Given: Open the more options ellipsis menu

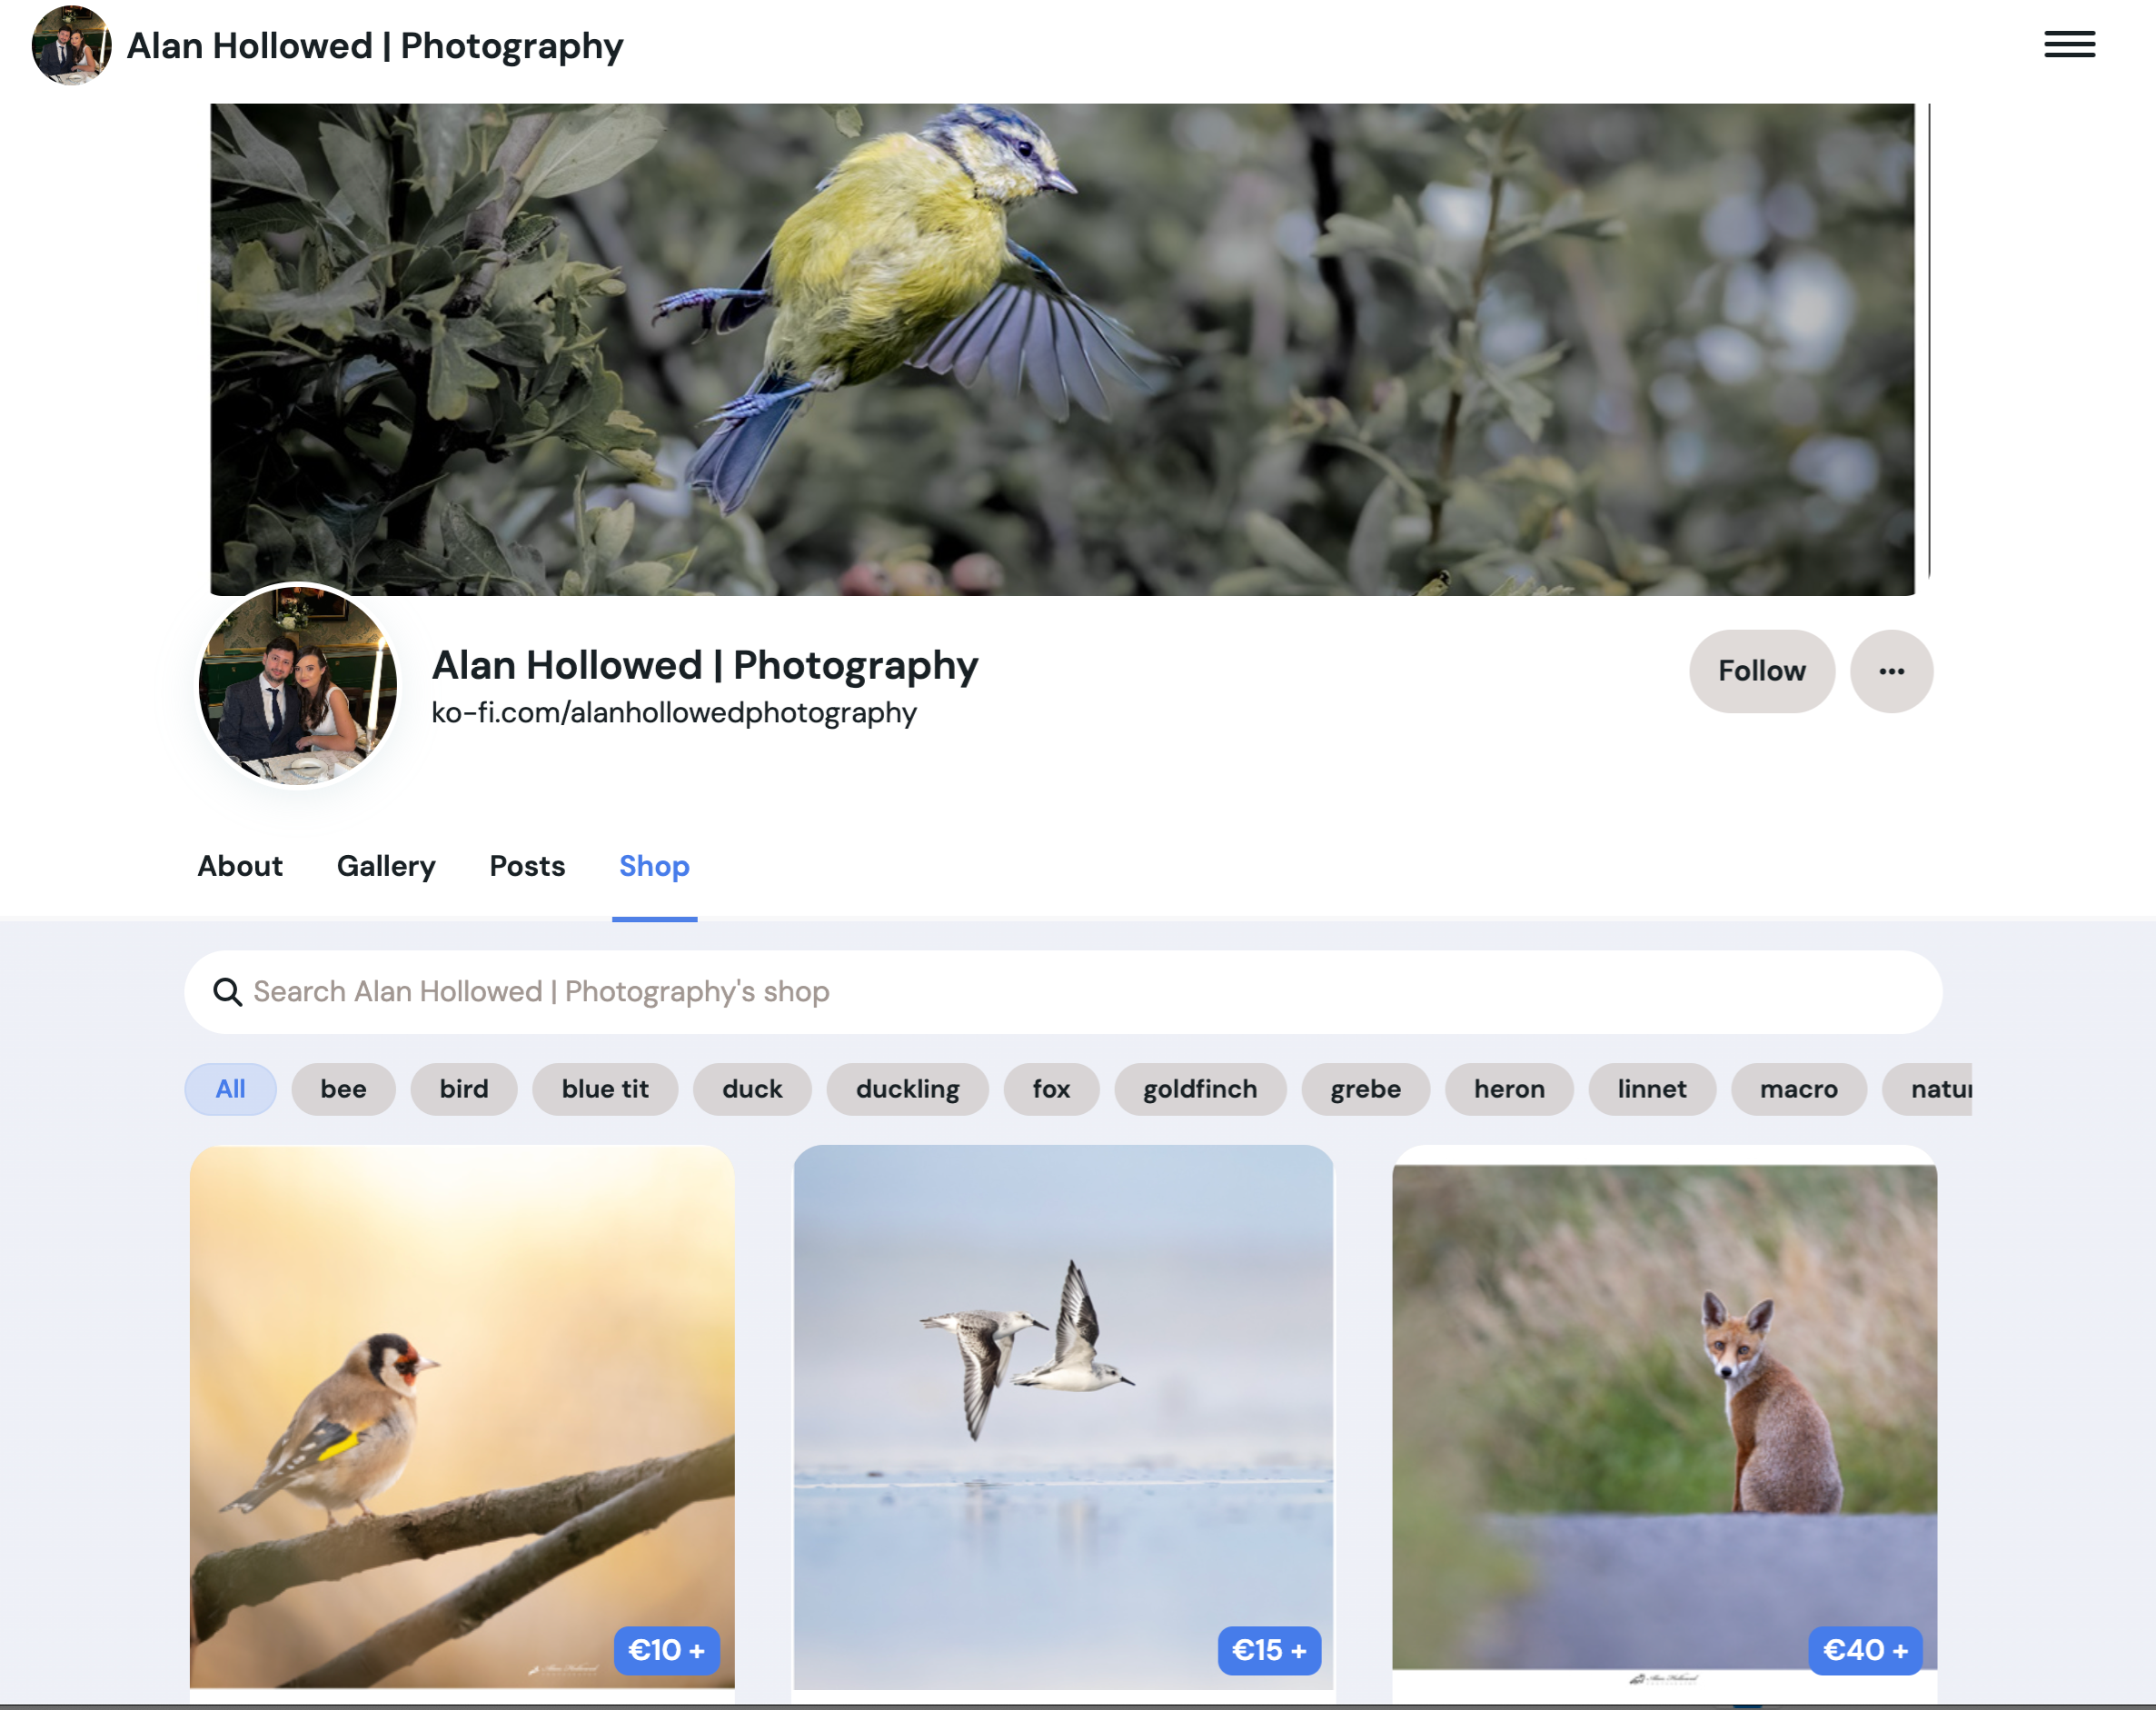Looking at the screenshot, I should pos(1890,671).
